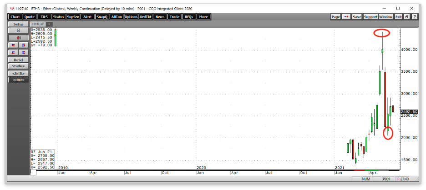Click the 1500.00 price axis label
Viewport: 426px width, 190px height.
tap(409, 160)
